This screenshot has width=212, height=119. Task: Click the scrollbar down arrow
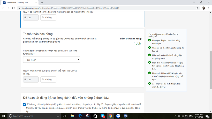coord(211,112)
